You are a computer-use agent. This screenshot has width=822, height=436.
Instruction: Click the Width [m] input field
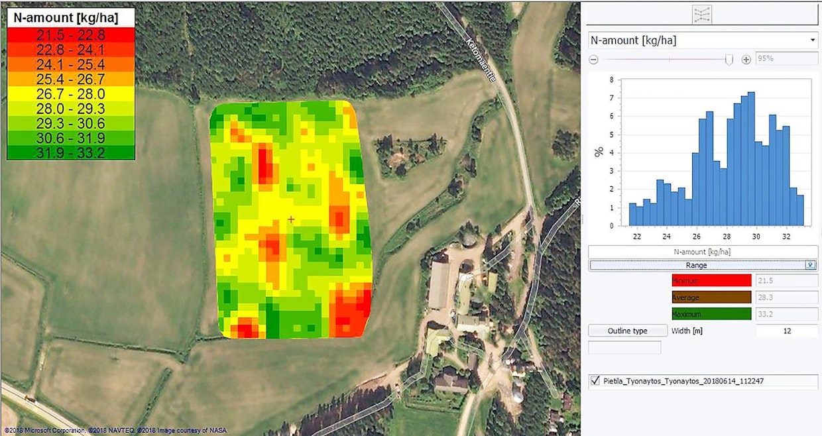tap(787, 331)
